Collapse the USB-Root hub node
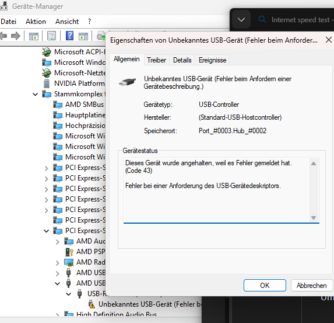 [x=68, y=294]
